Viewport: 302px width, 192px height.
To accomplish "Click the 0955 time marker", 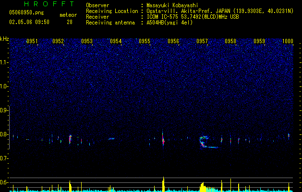I will coord(145,41).
